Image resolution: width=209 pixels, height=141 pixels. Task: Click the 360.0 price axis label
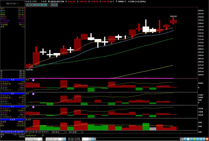coord(201,10)
